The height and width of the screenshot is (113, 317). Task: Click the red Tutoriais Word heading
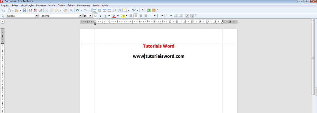pos(158,46)
